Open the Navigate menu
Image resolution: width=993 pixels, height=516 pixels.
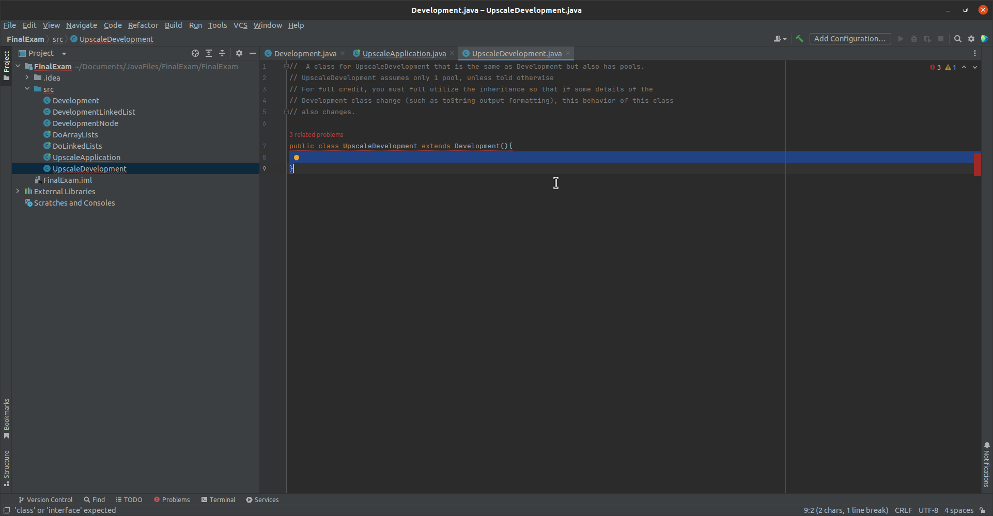81,25
